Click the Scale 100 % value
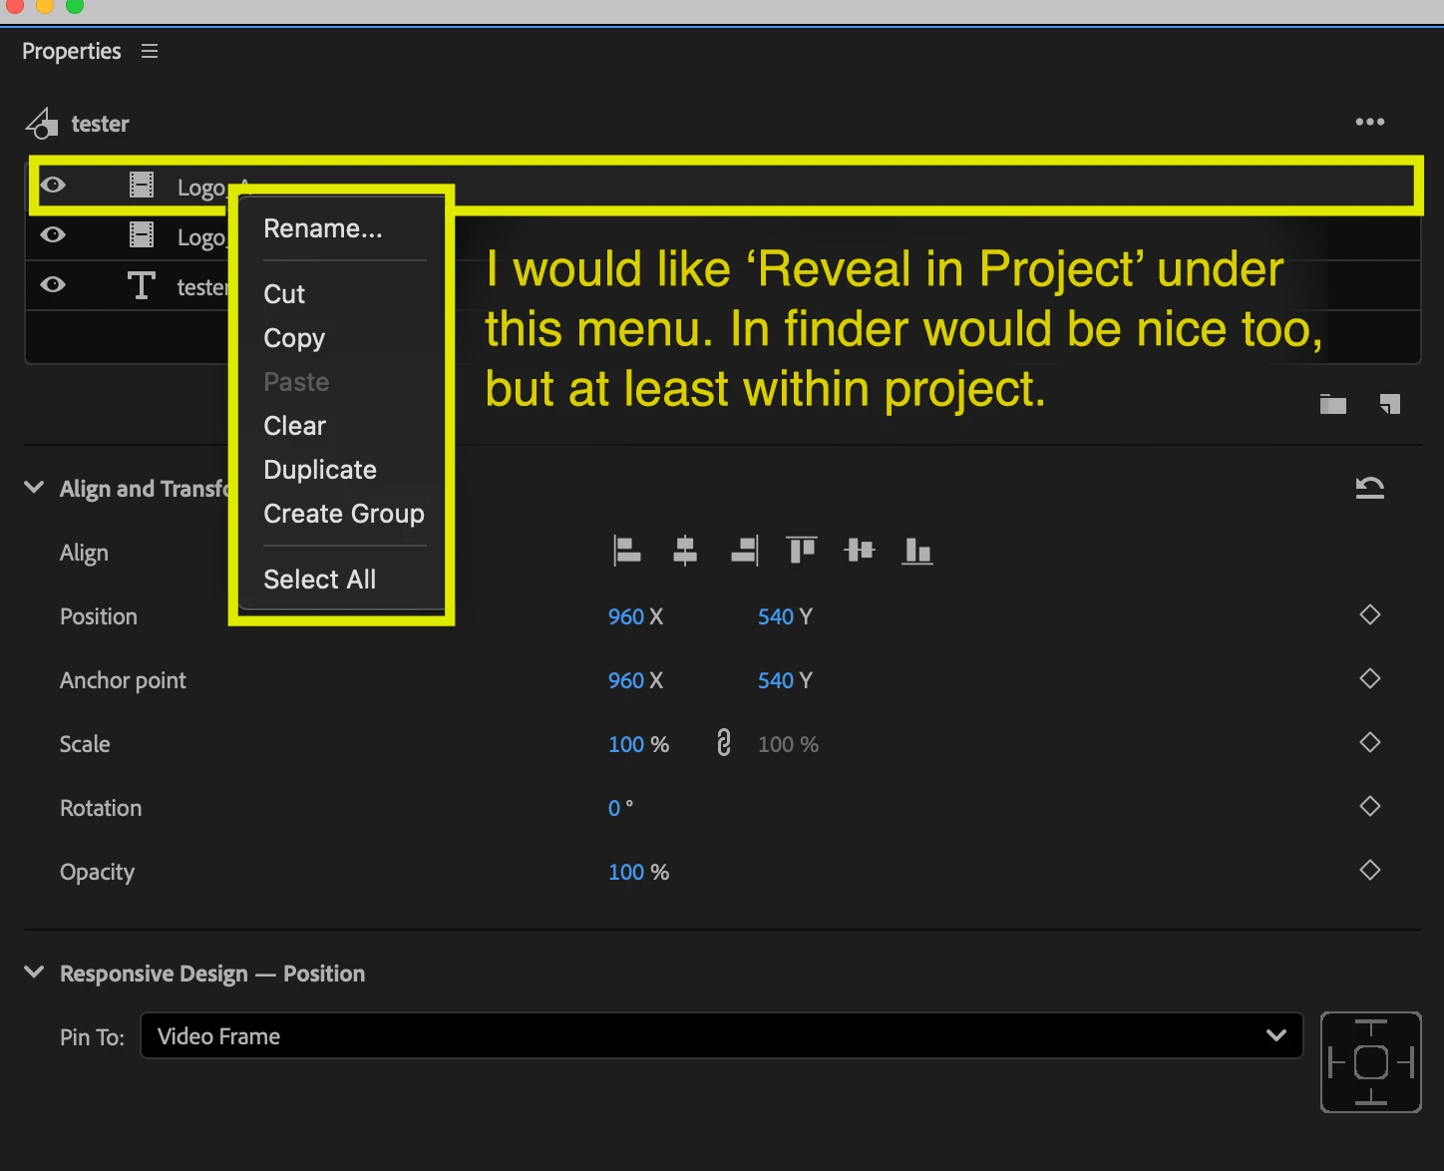 638,744
